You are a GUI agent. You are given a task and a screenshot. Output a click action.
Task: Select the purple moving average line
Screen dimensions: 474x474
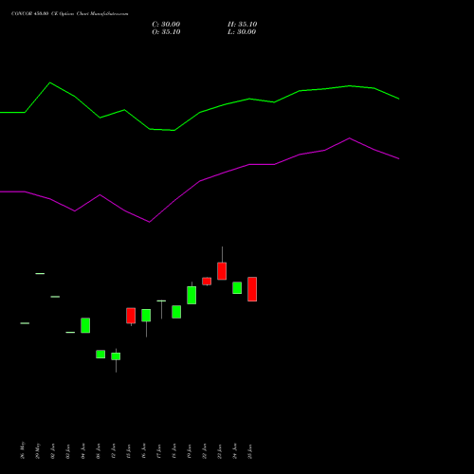pos(199,181)
